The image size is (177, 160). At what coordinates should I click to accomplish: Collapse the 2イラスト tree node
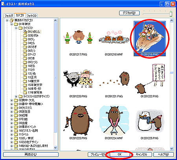[16, 28]
